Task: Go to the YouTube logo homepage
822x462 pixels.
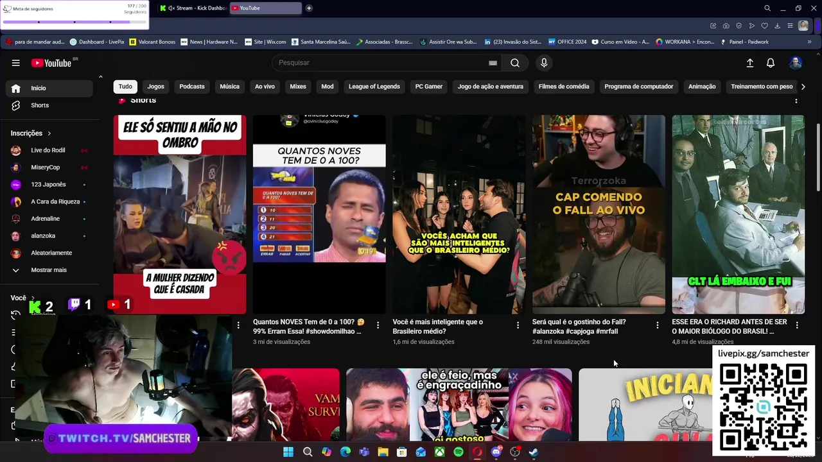Action: coord(51,63)
